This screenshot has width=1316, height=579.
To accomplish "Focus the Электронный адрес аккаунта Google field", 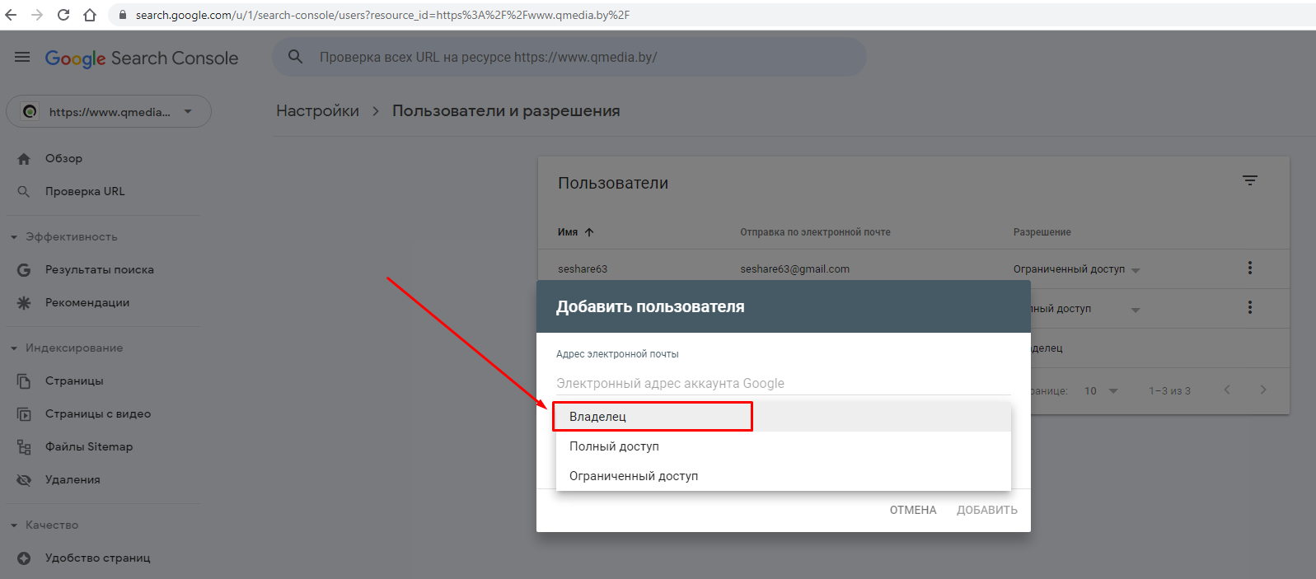I will [x=783, y=383].
